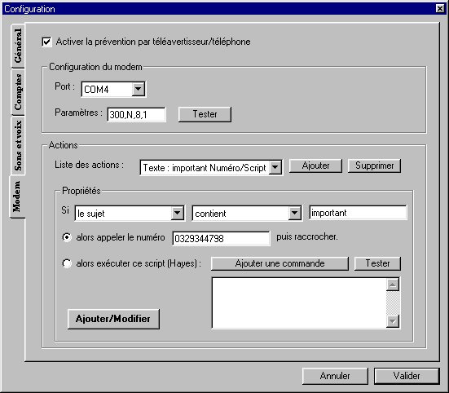
Task: Toggle the pager/phone notification activation checkbox
Action: pyautogui.click(x=46, y=42)
